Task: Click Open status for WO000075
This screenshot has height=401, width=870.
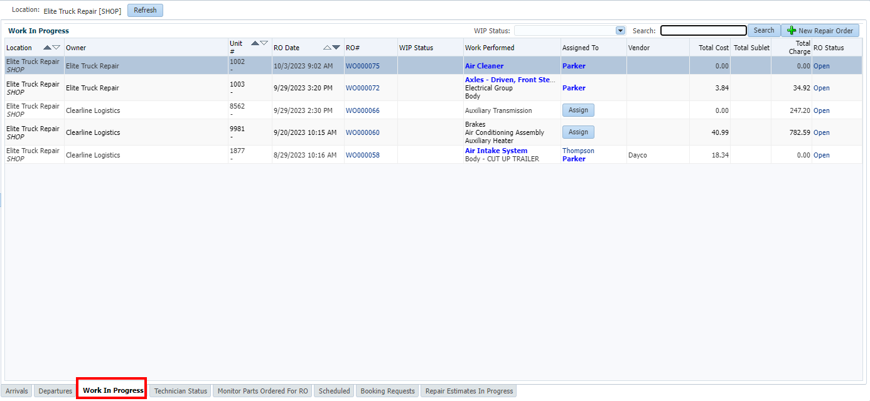Action: (x=822, y=66)
